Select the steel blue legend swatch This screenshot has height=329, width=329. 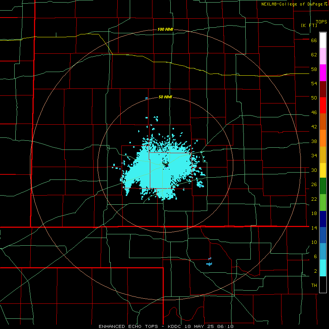pyautogui.click(x=323, y=252)
